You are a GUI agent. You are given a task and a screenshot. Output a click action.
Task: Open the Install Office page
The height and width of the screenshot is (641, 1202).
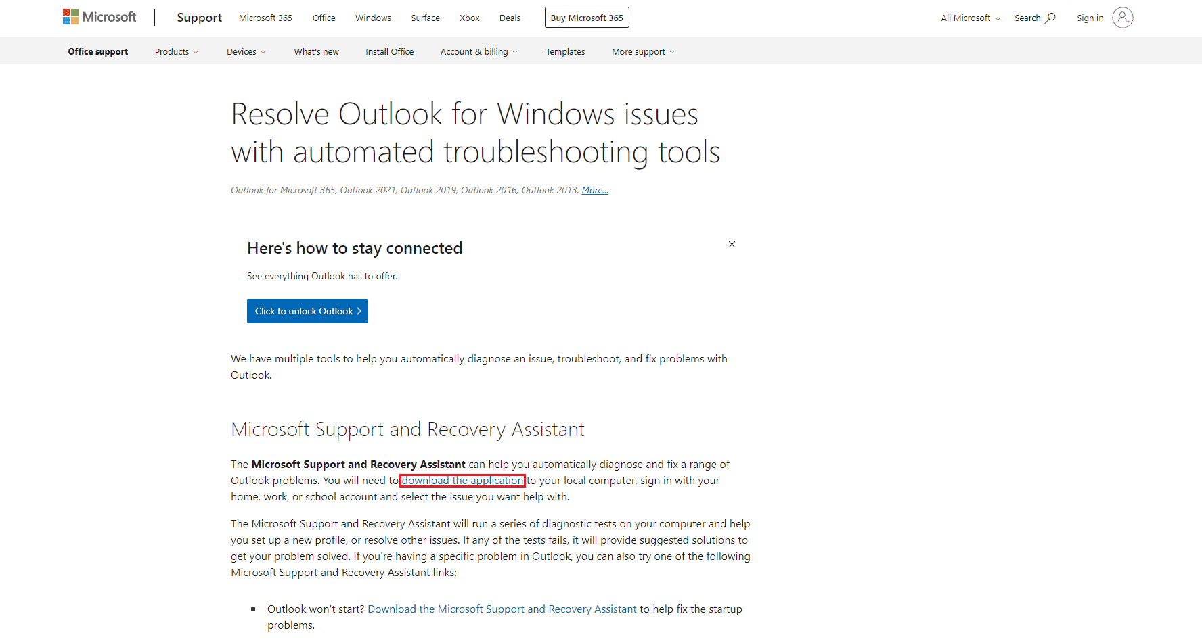pos(390,51)
